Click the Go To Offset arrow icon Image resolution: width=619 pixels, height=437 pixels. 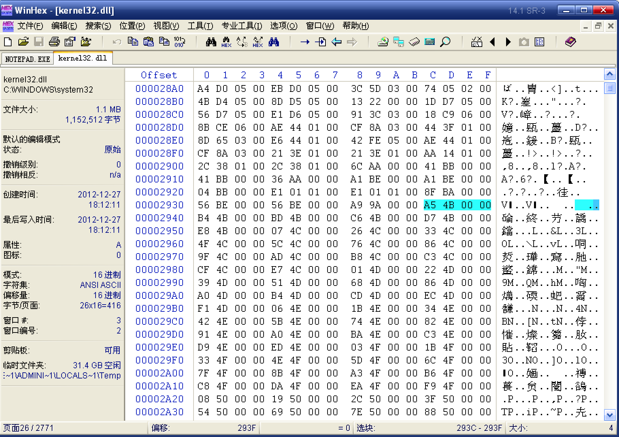tap(304, 42)
